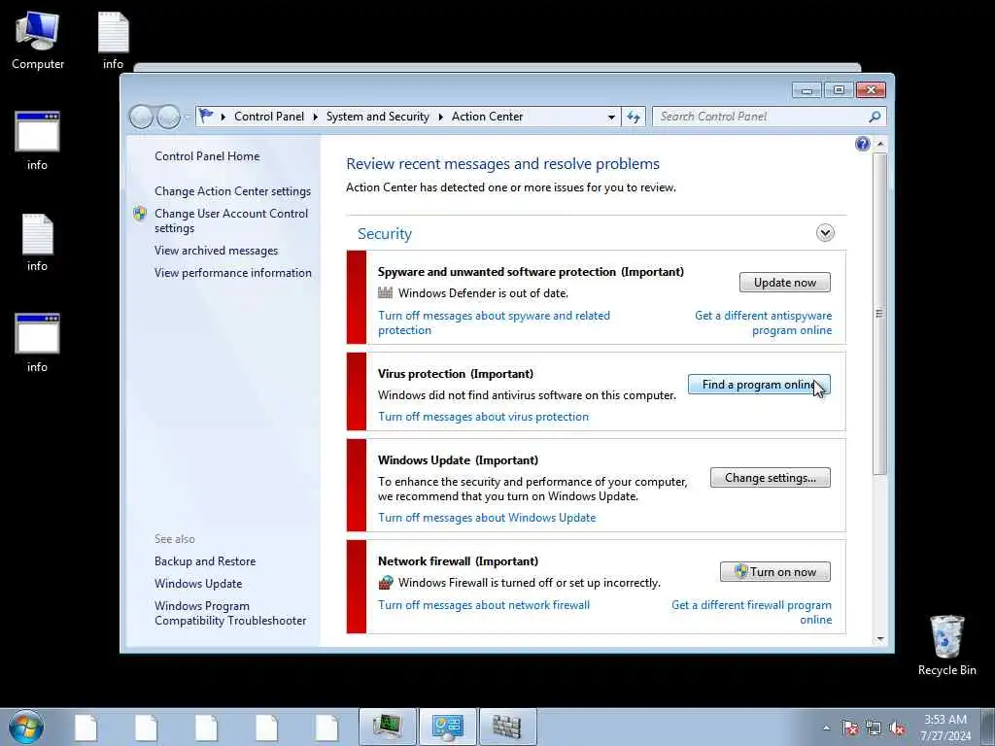This screenshot has width=995, height=746.
Task: Click the Action Center flag icon in address bar
Action: [206, 117]
